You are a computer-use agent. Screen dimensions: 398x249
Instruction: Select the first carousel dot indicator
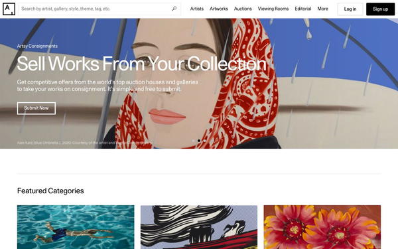click(x=194, y=141)
